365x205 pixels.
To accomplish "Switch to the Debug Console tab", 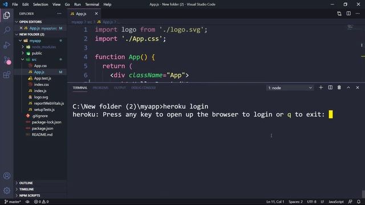I will click(x=143, y=88).
